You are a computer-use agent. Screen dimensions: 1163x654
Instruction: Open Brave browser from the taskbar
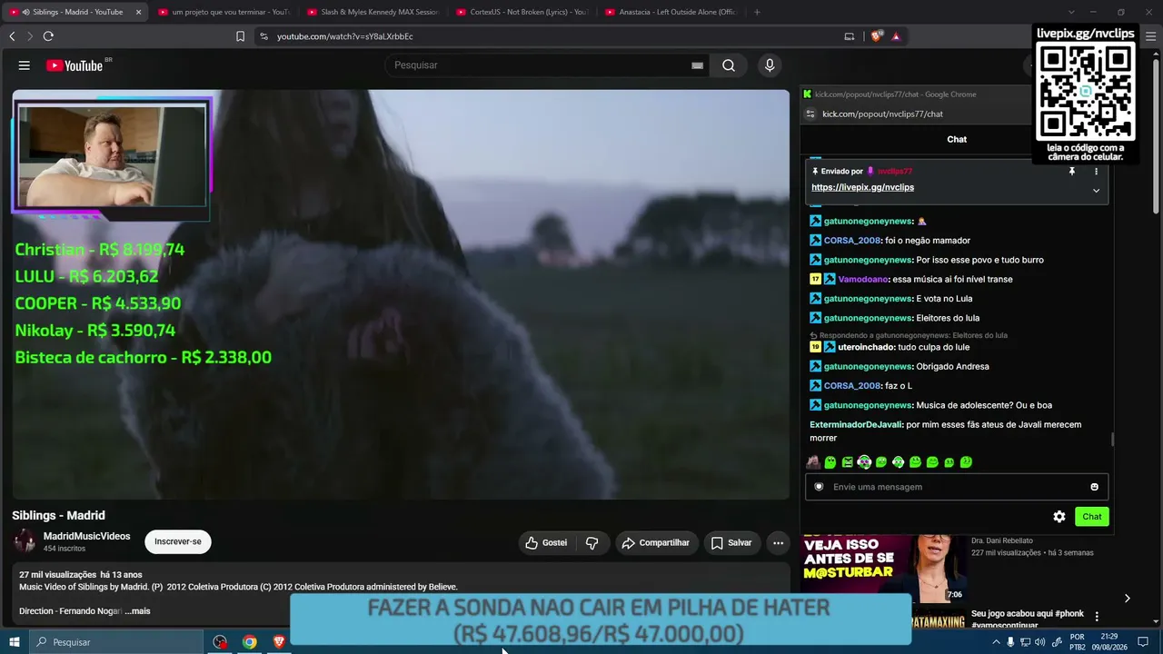coord(278,642)
